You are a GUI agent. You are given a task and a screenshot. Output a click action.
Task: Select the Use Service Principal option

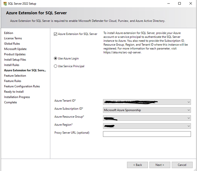tap(56, 66)
